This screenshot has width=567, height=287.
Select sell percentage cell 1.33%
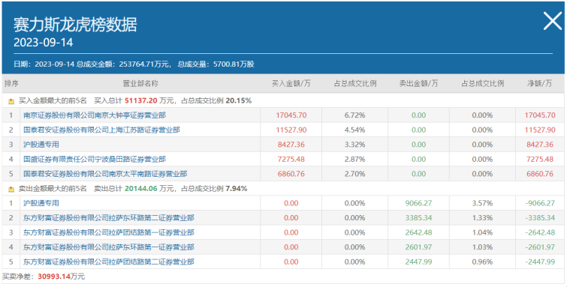[x=482, y=218]
